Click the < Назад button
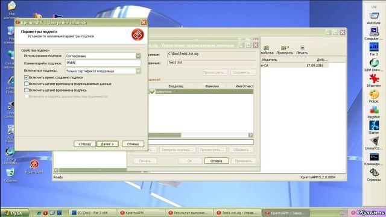This screenshot has height=217, width=386. point(84,144)
